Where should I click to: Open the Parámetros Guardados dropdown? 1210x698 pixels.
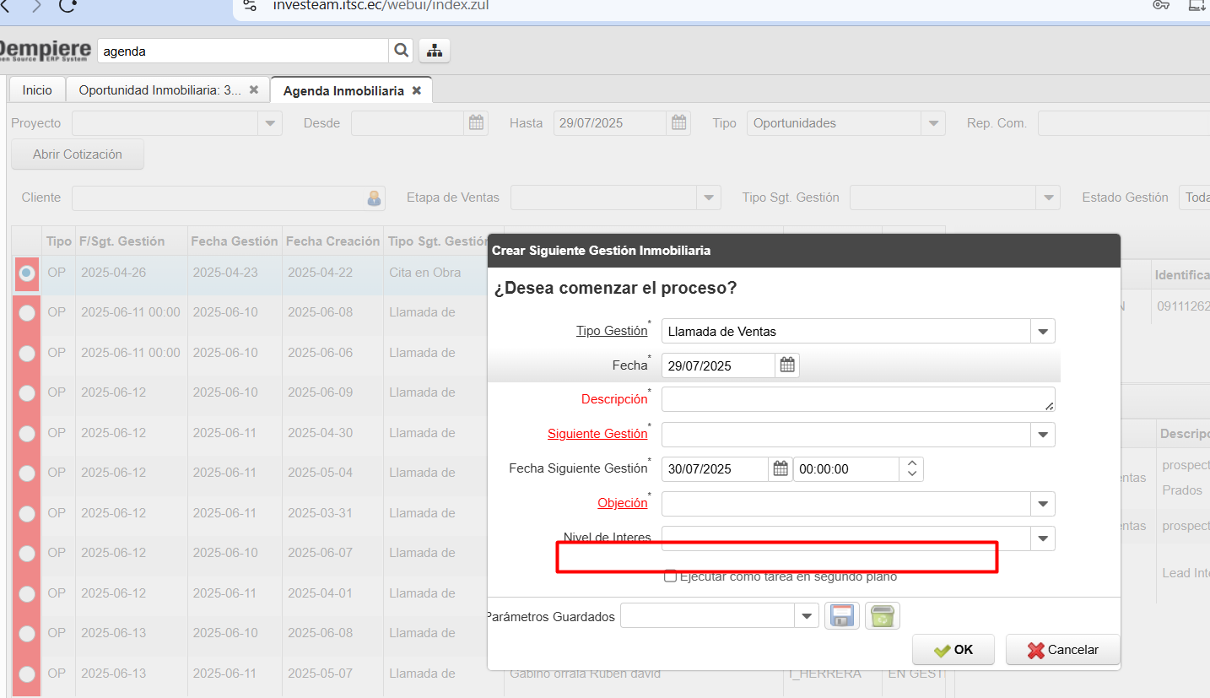[807, 616]
